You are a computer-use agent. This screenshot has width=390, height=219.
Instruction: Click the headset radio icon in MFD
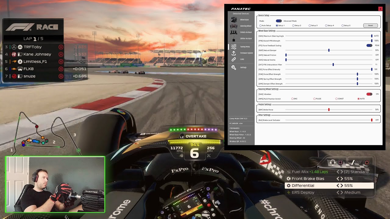[x=333, y=162]
